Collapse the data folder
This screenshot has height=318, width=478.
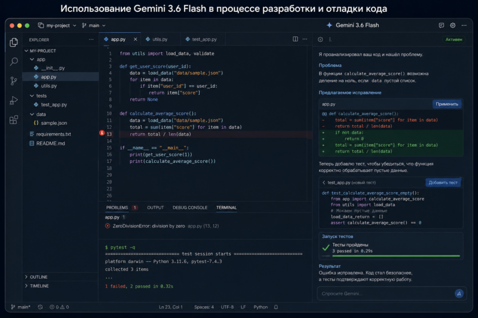[32, 114]
